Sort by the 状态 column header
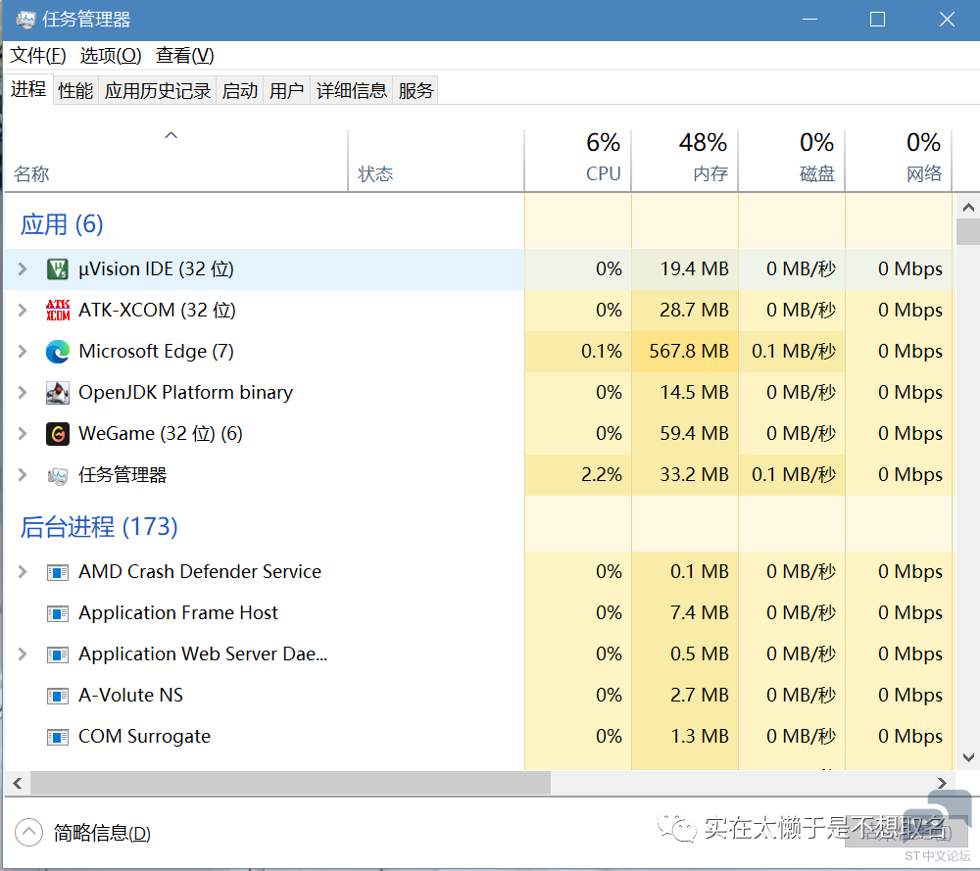 pyautogui.click(x=436, y=160)
